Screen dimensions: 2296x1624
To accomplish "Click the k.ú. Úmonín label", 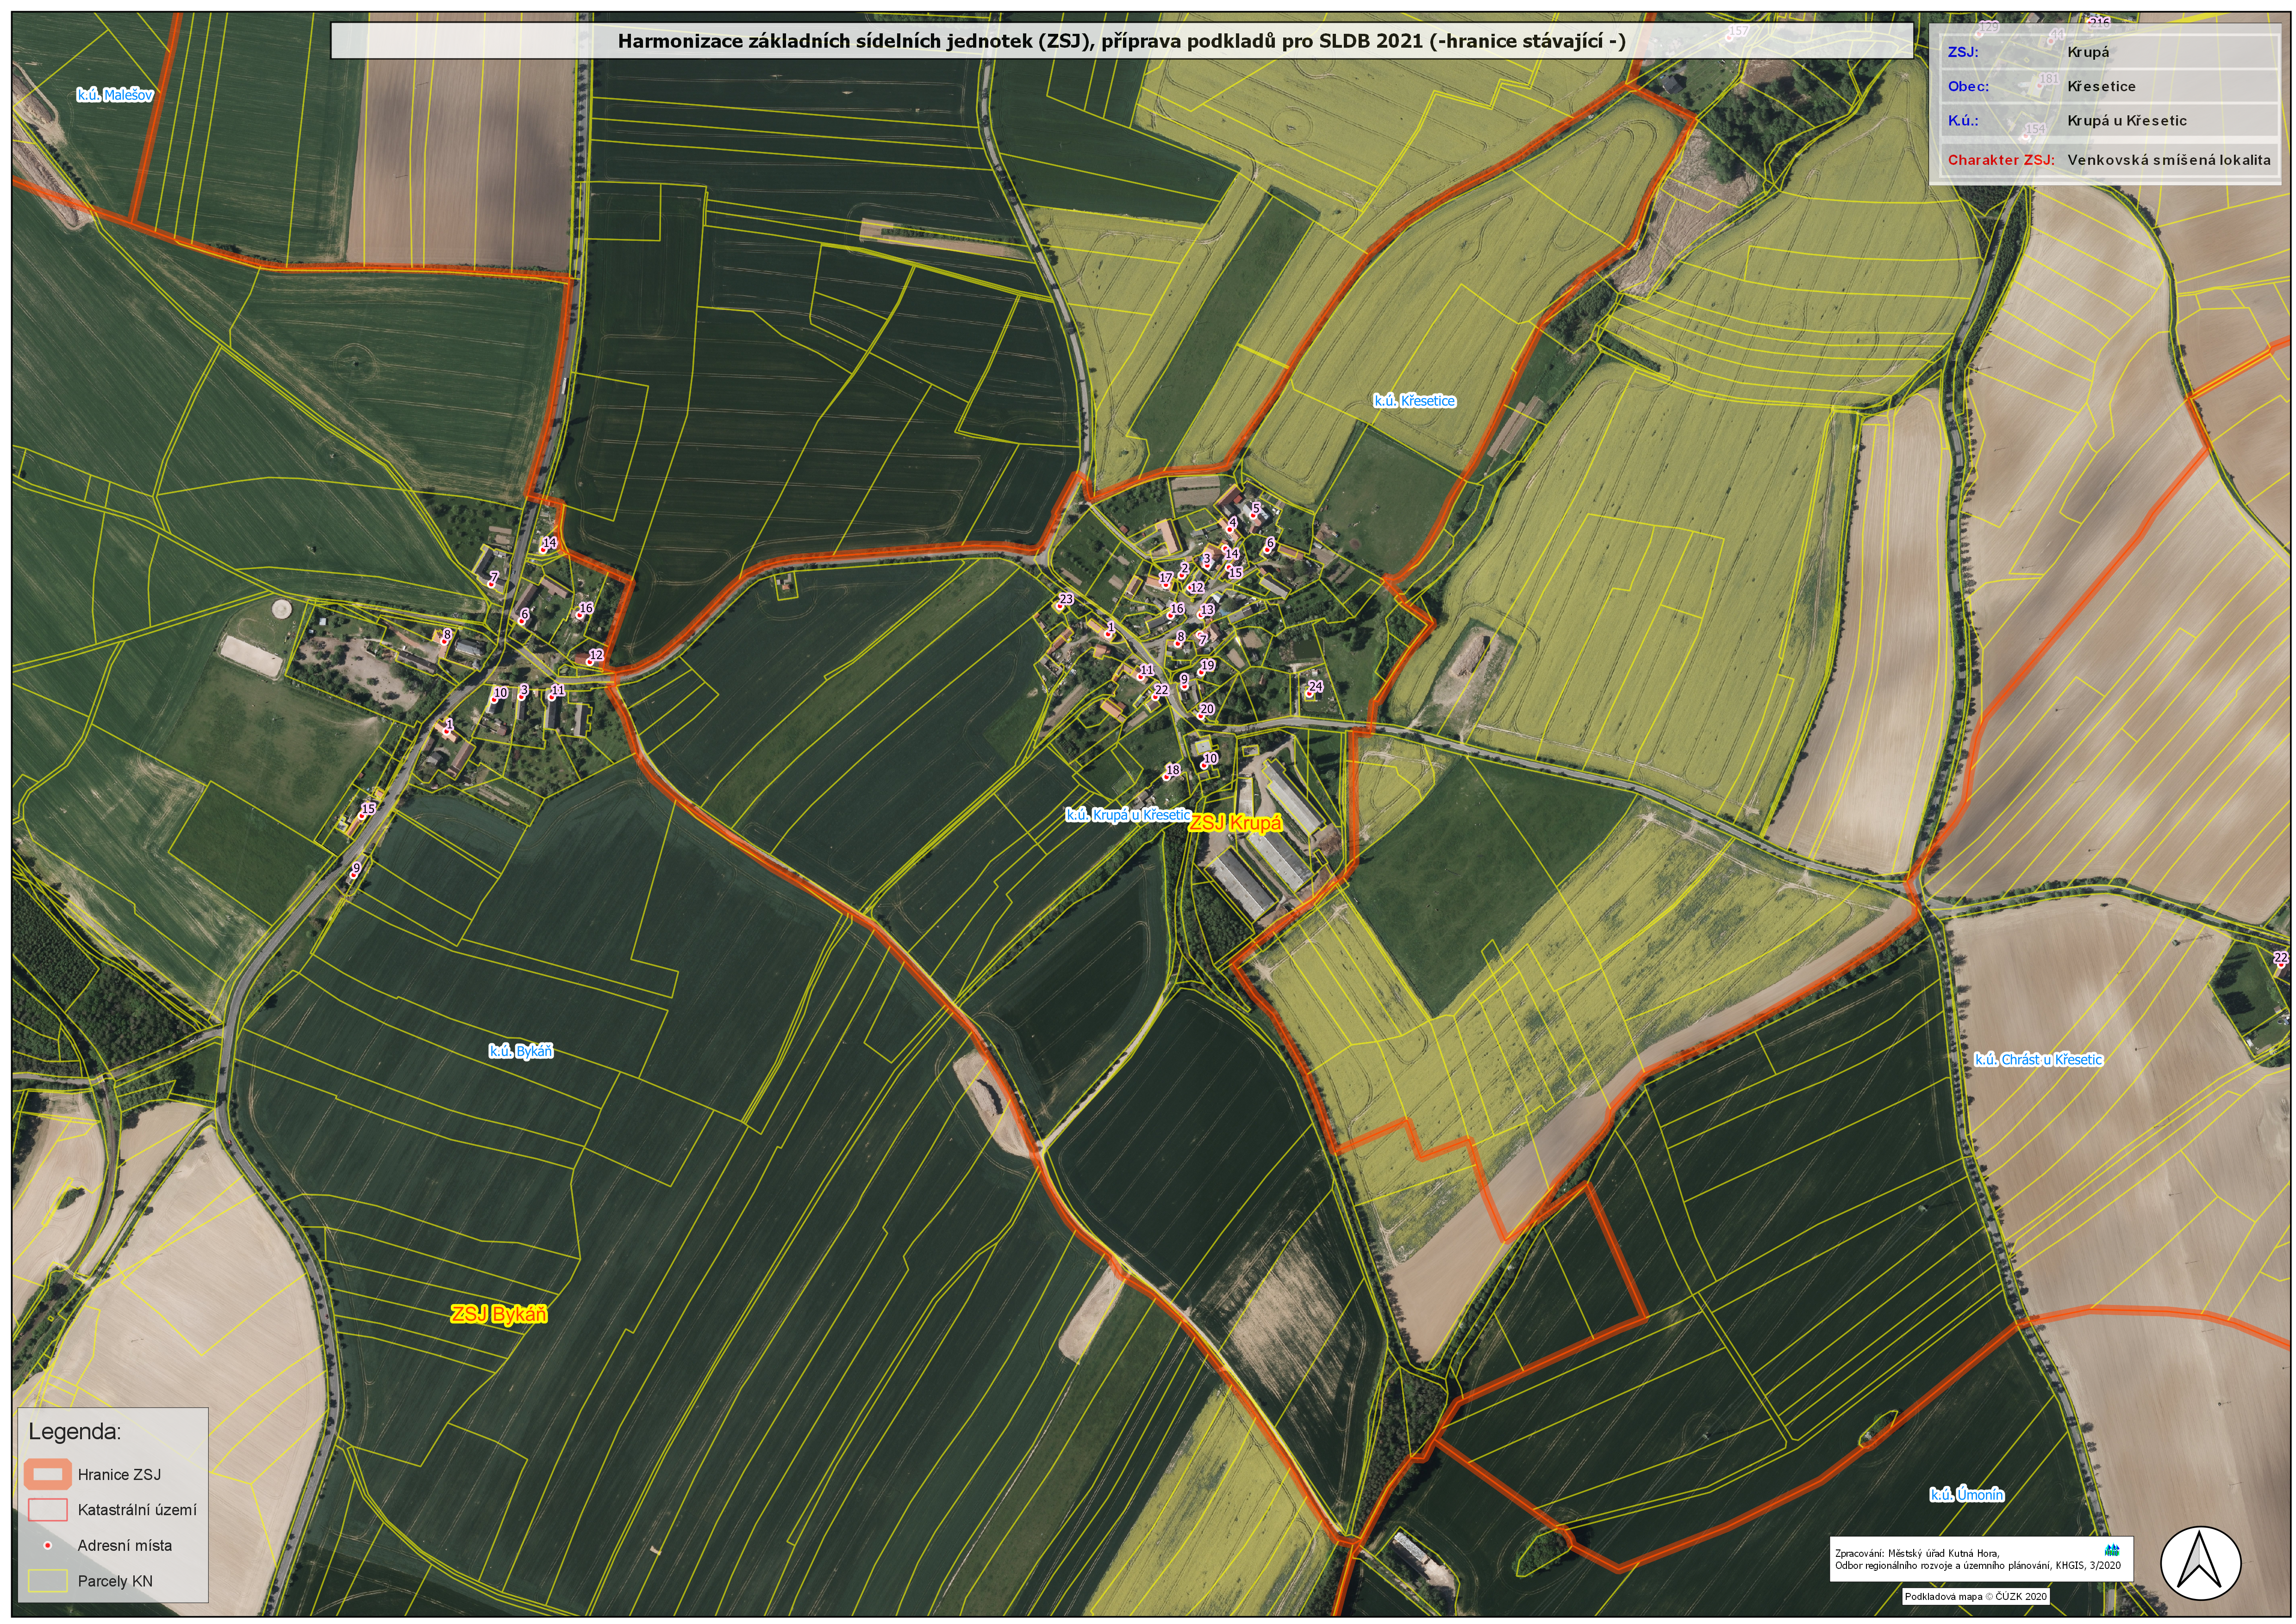I will (1966, 1495).
